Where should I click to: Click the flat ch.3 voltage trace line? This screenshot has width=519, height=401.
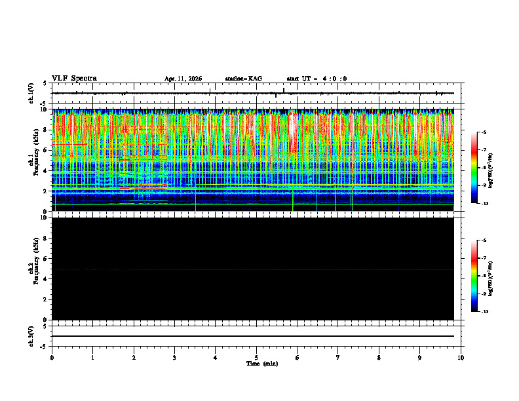253,336
